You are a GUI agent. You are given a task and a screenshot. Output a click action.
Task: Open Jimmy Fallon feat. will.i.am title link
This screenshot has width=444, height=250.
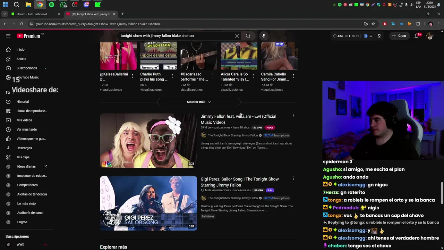coord(238,119)
